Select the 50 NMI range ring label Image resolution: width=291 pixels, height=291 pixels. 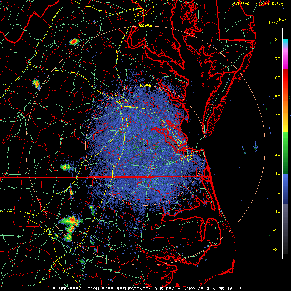pos(145,85)
